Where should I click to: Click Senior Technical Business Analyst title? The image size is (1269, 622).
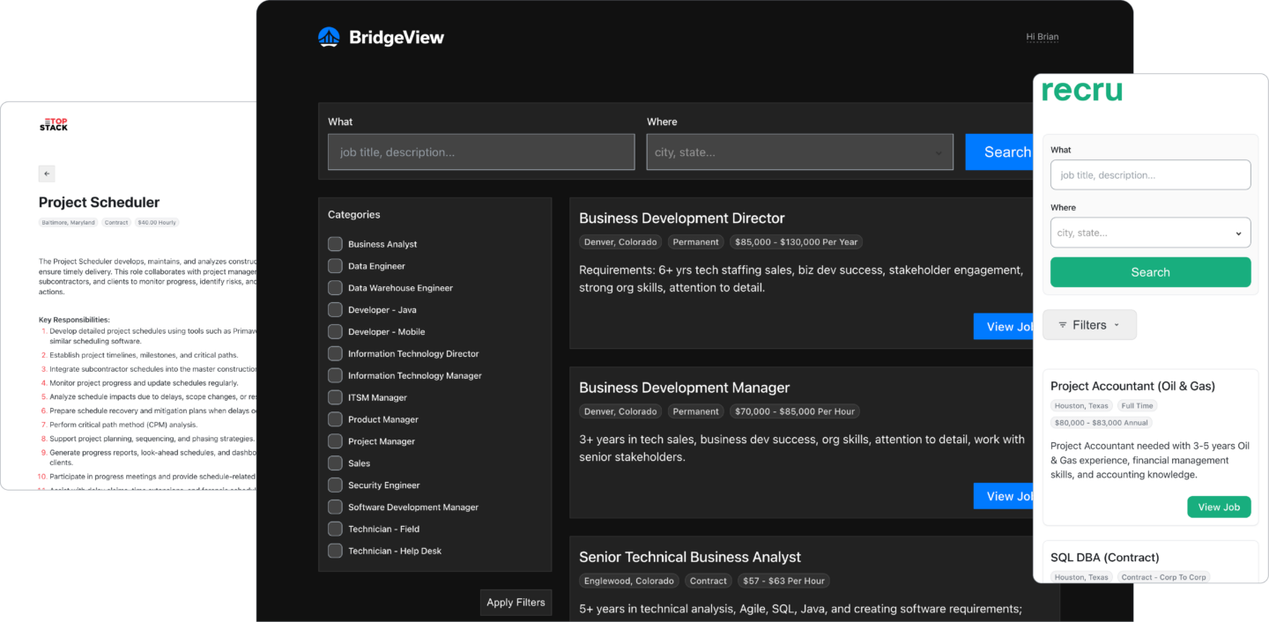[690, 557]
